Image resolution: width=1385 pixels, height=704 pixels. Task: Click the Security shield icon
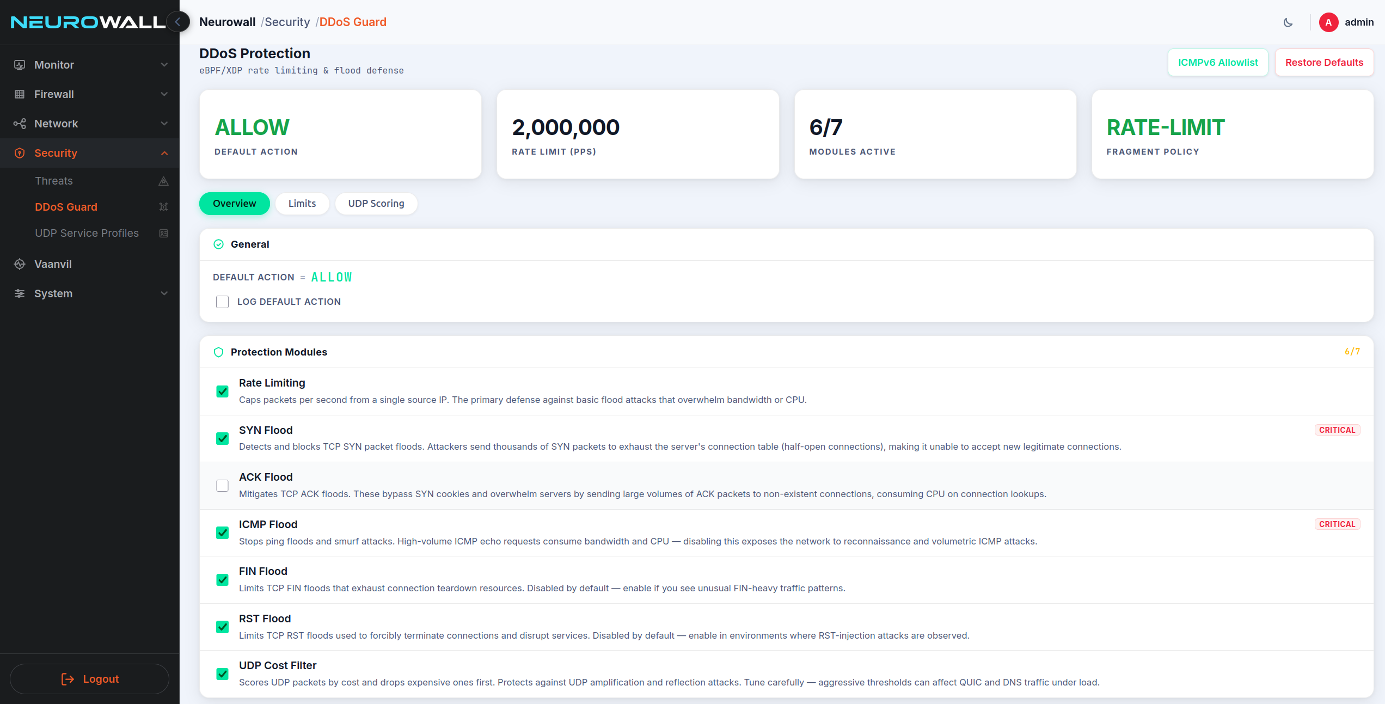[x=20, y=153]
